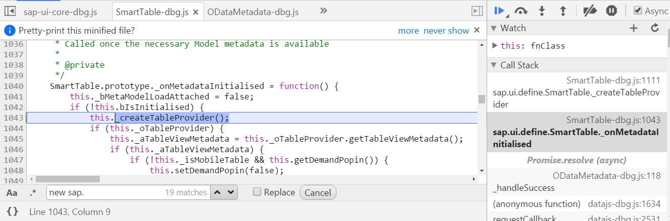670x221 pixels.
Task: Resume script execution with the play icon
Action: point(500,11)
